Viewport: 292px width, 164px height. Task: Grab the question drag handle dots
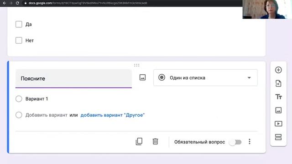[137, 65]
